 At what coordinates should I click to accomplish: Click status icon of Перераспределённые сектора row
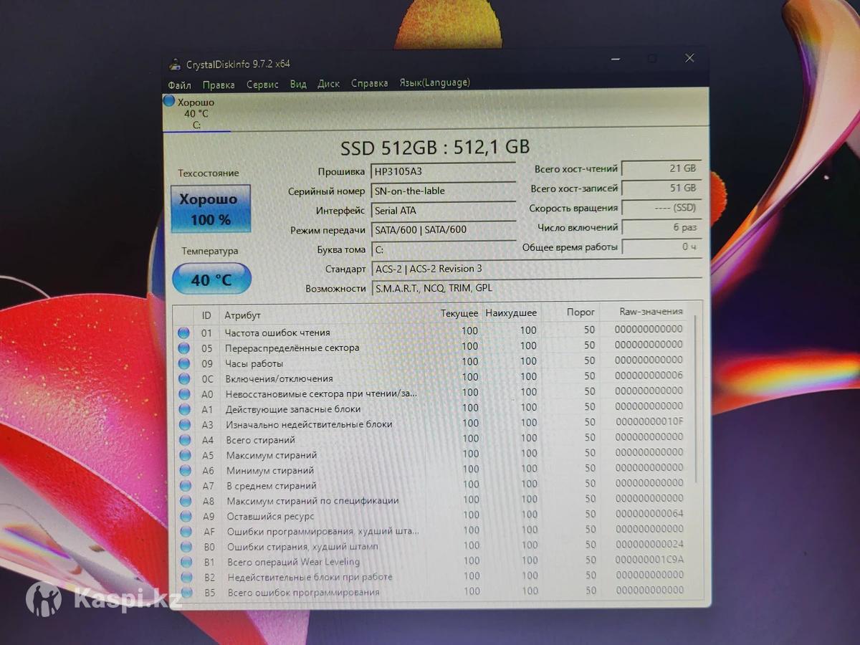[184, 348]
